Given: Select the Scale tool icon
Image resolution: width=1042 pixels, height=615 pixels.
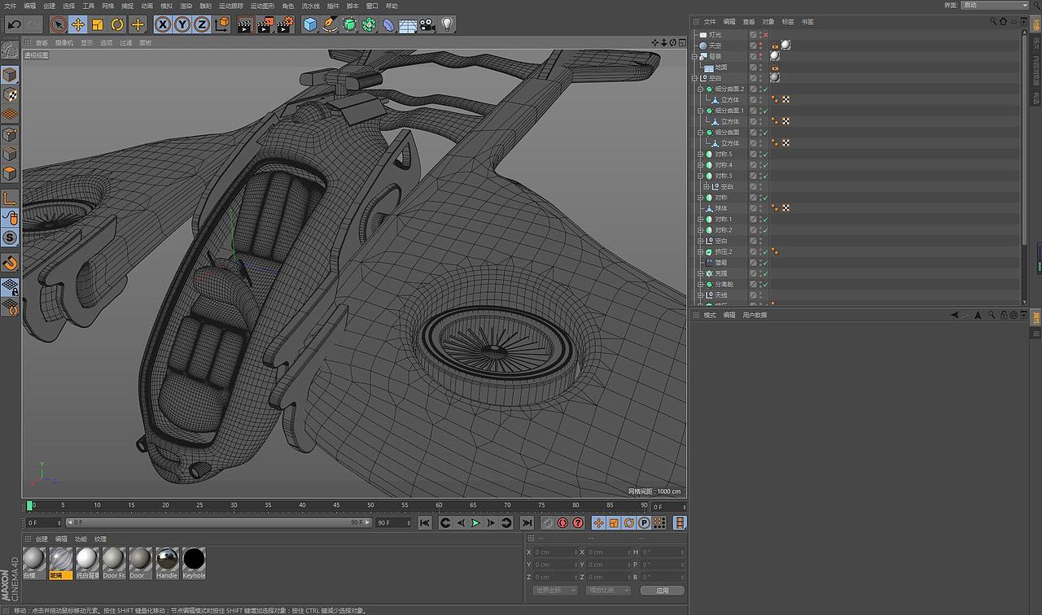Looking at the screenshot, I should click(98, 24).
